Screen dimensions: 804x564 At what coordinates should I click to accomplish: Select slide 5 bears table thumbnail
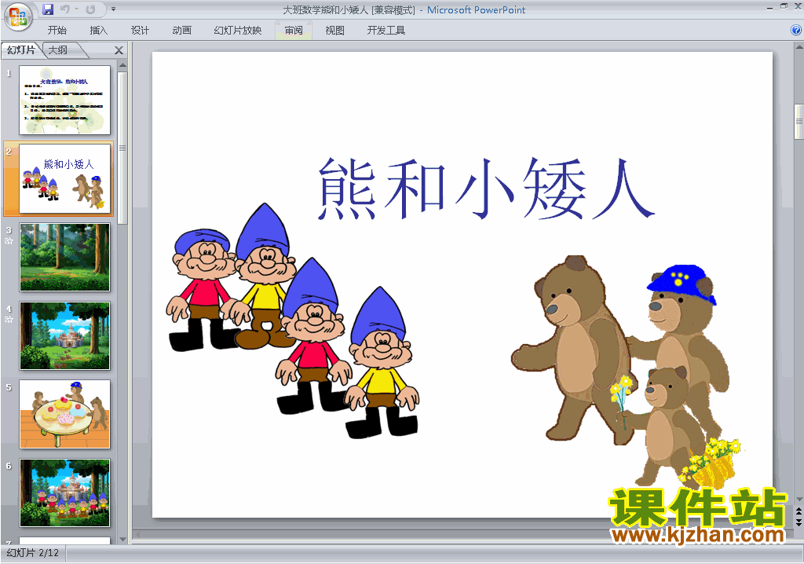click(64, 414)
